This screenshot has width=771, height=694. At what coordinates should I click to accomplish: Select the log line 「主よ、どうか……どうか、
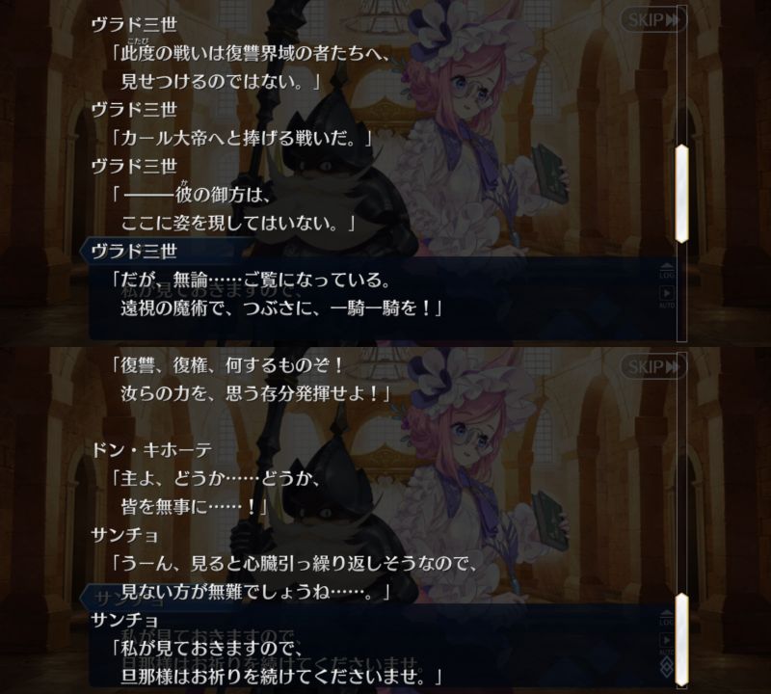point(215,478)
